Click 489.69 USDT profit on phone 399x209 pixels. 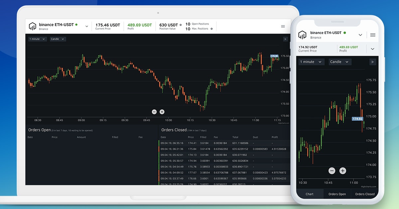tap(349, 47)
